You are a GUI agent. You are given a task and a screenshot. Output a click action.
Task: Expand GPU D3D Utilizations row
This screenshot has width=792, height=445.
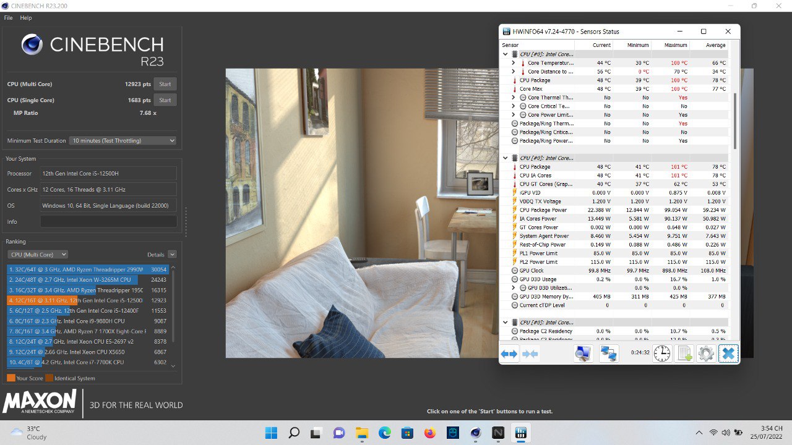[514, 288]
